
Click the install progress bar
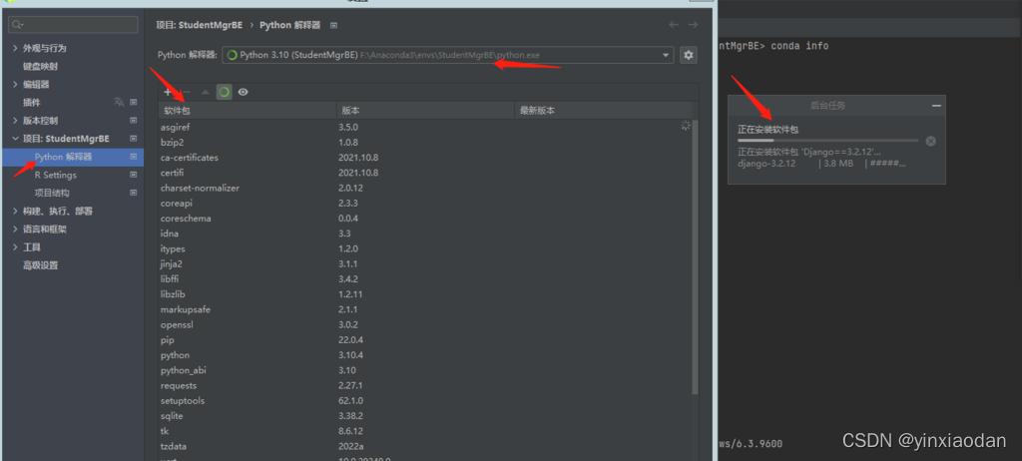point(827,140)
